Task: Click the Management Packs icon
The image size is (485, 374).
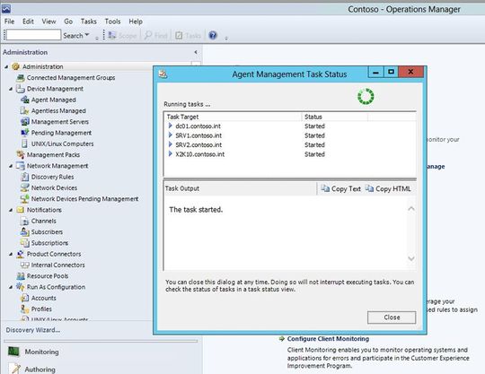Action: (21, 155)
